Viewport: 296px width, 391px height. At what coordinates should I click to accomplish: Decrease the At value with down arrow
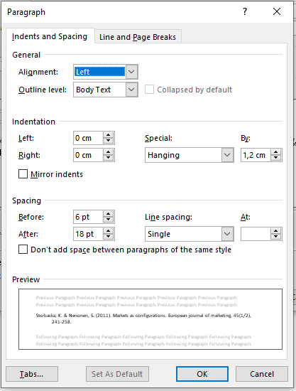click(276, 237)
